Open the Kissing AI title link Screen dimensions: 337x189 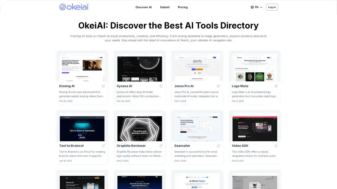[x=67, y=86]
